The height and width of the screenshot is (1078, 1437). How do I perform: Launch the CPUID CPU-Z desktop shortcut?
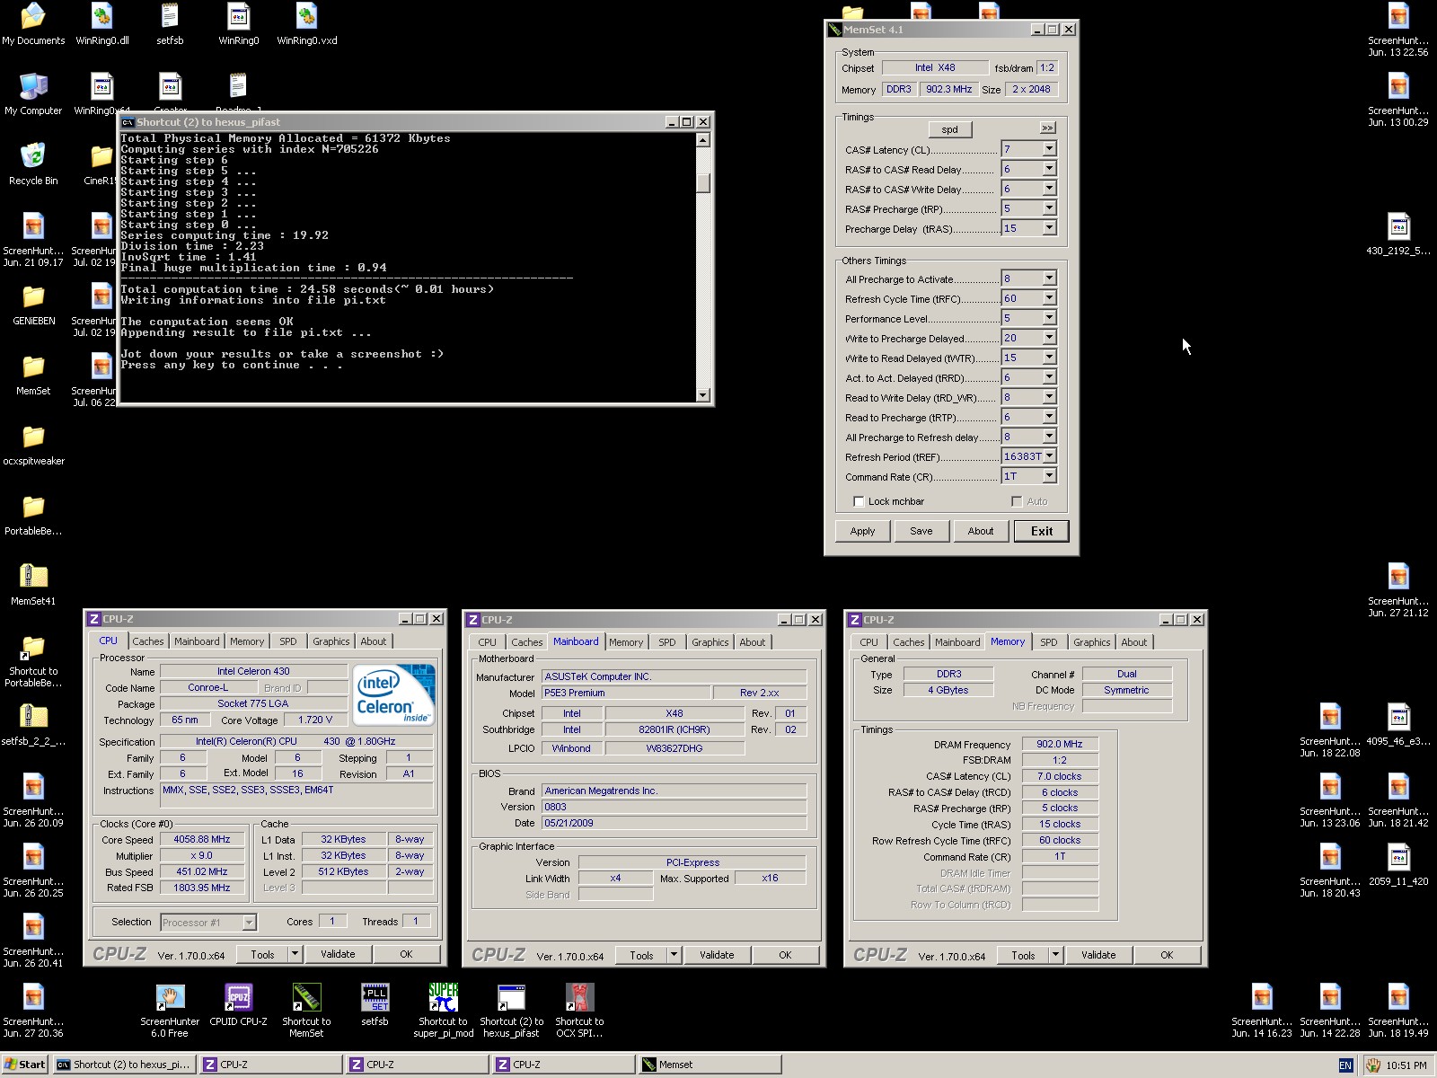point(238,1005)
